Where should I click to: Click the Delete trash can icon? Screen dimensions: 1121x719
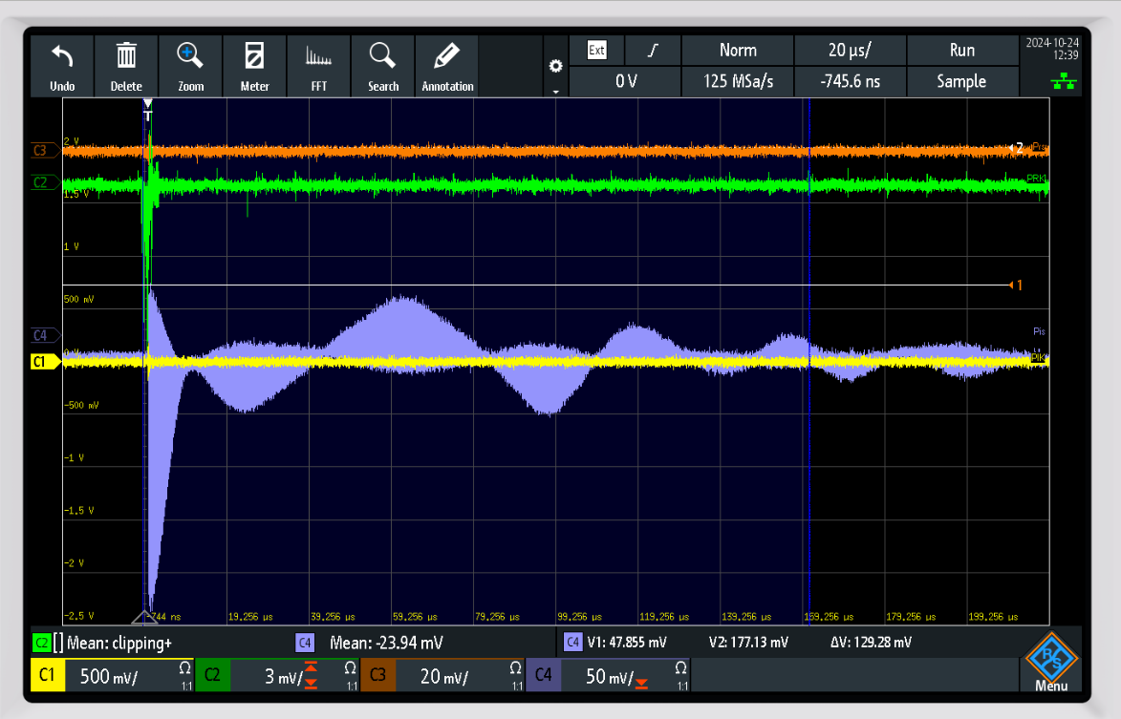pos(126,67)
